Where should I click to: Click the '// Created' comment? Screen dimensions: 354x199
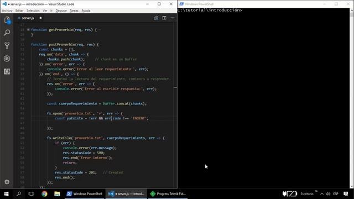click(x=113, y=172)
